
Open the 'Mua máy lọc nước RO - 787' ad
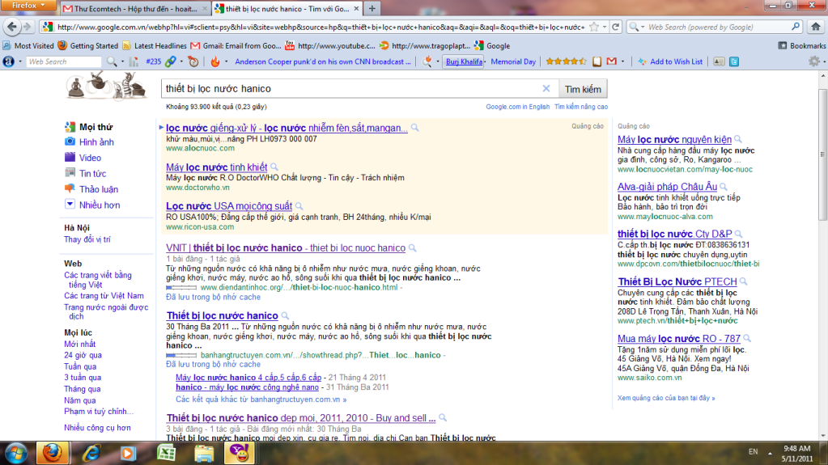point(679,339)
